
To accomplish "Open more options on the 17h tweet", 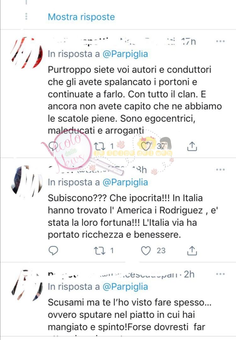I will 220,41.
